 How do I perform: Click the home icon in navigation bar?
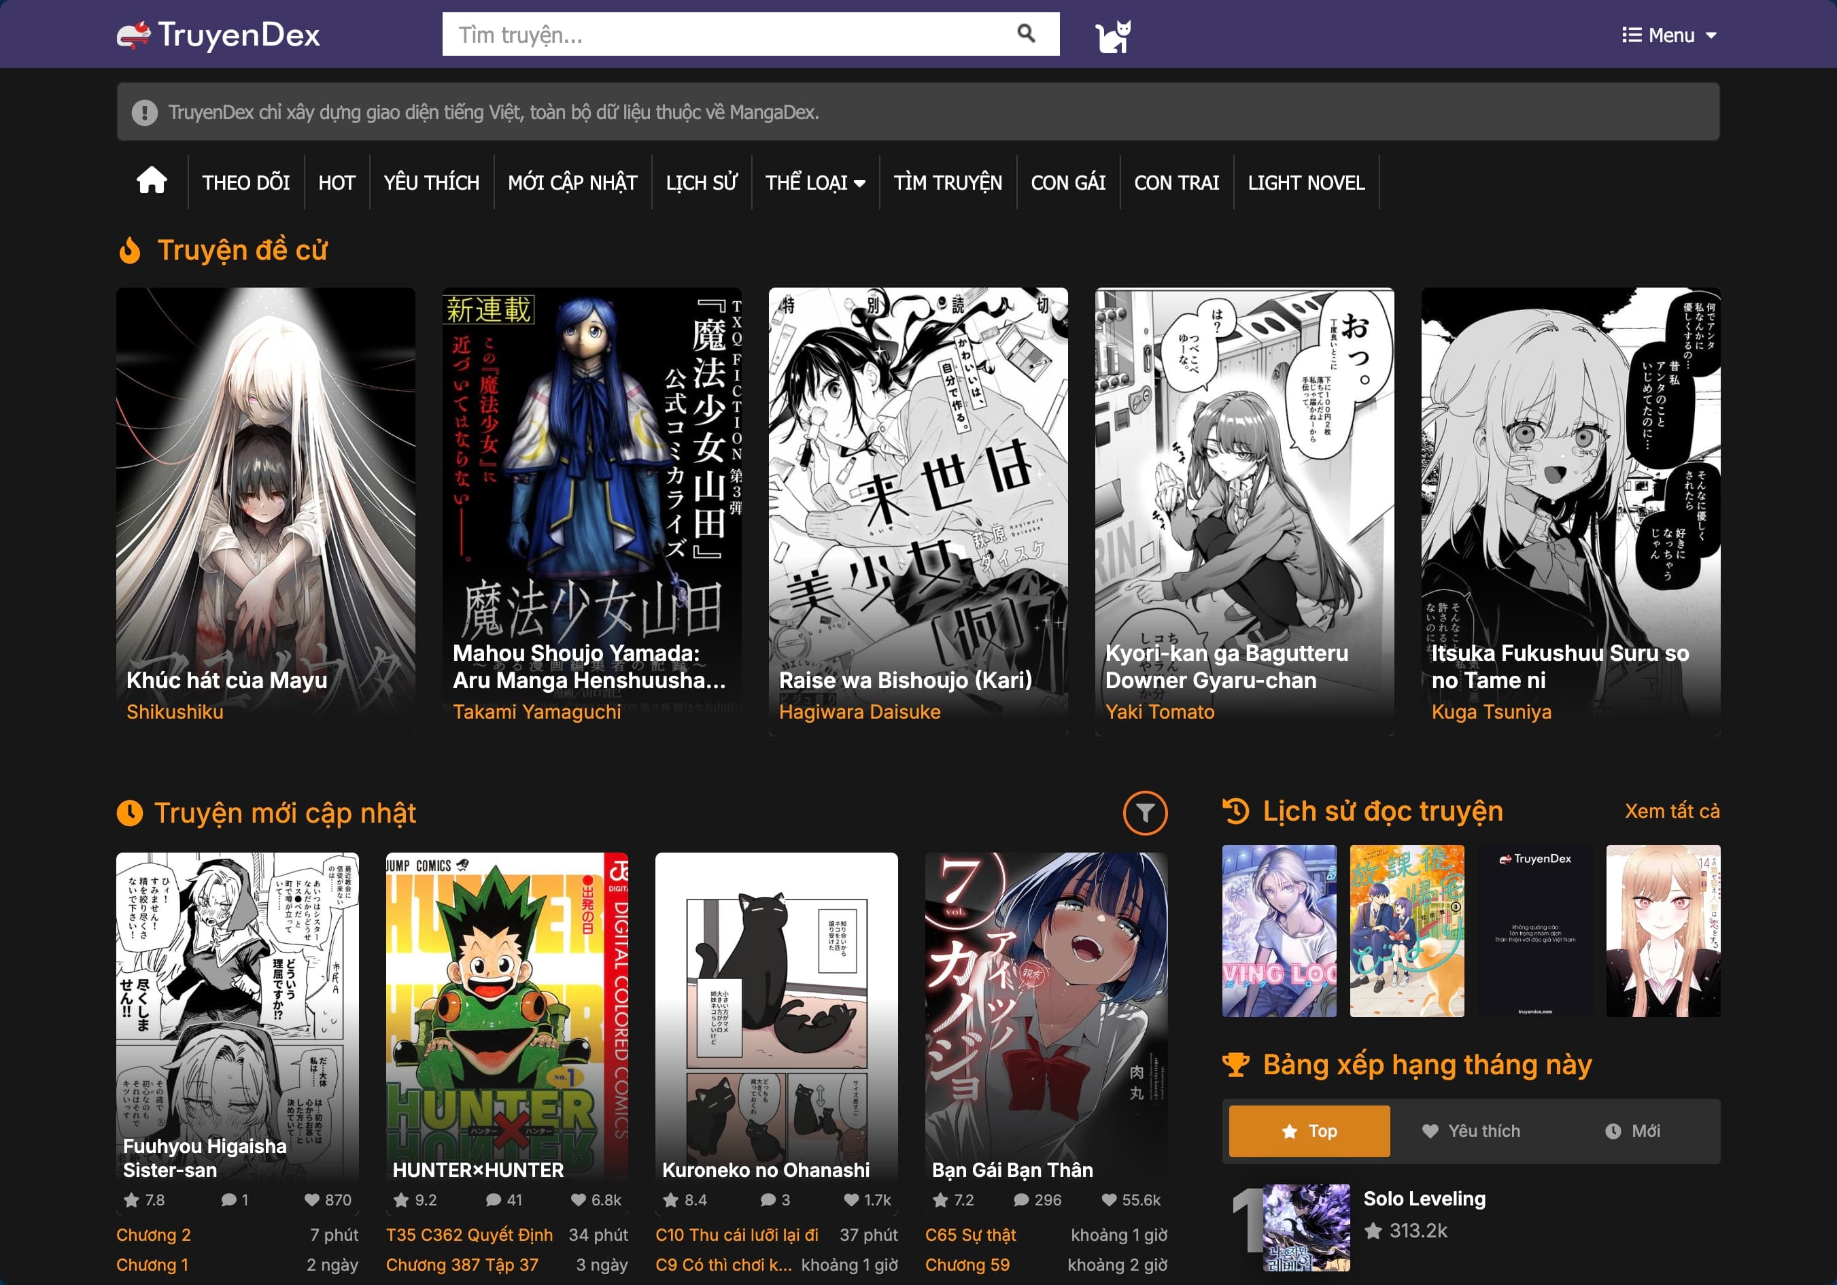[x=151, y=182]
